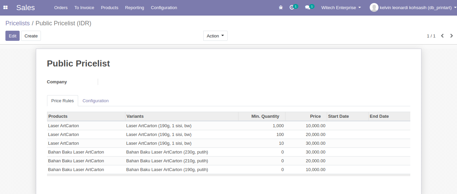Open the Orders menu
Image resolution: width=457 pixels, height=194 pixels.
tap(61, 7)
